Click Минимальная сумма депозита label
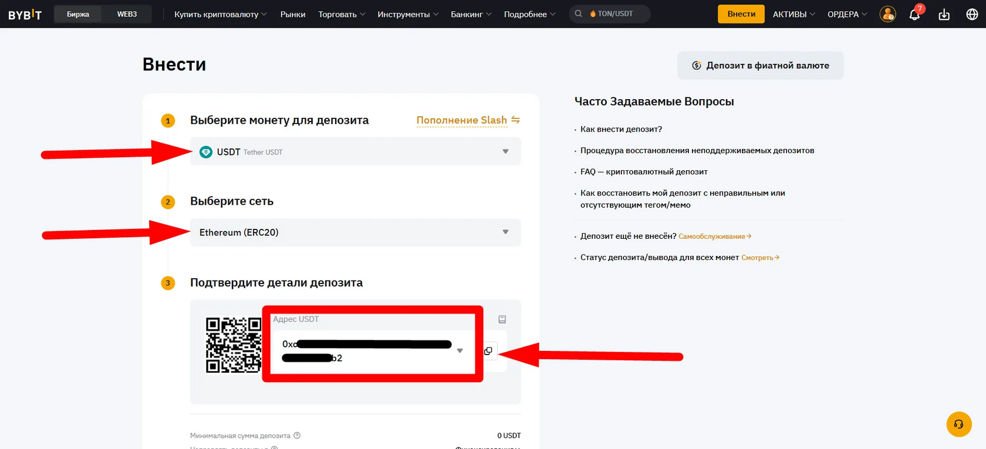The image size is (986, 449). pyautogui.click(x=240, y=436)
